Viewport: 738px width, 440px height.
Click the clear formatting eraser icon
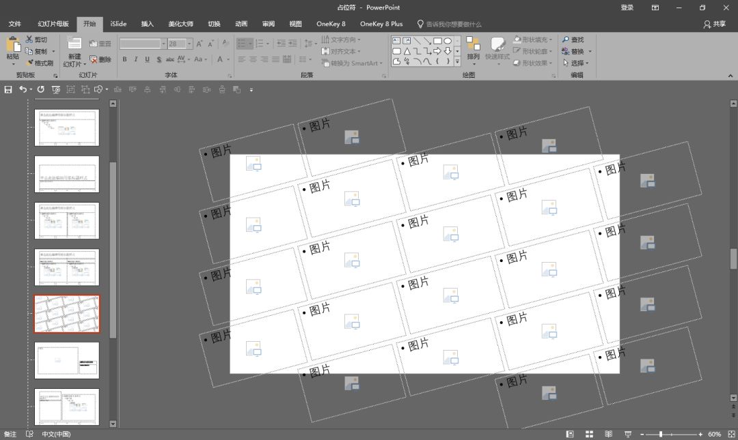coord(225,43)
